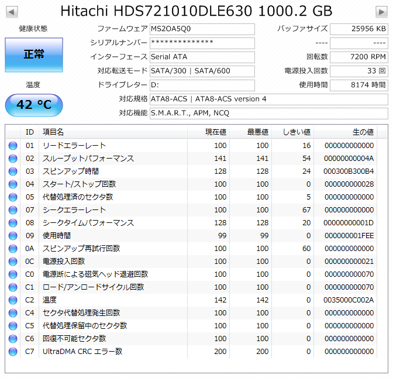Select the drive letter D: field
This screenshot has width=393, height=378.
[x=202, y=85]
